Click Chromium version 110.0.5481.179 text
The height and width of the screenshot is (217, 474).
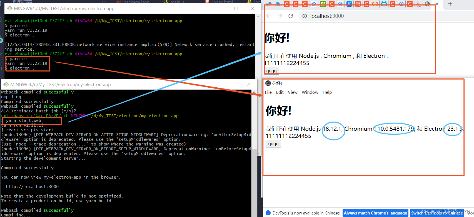tap(394, 129)
